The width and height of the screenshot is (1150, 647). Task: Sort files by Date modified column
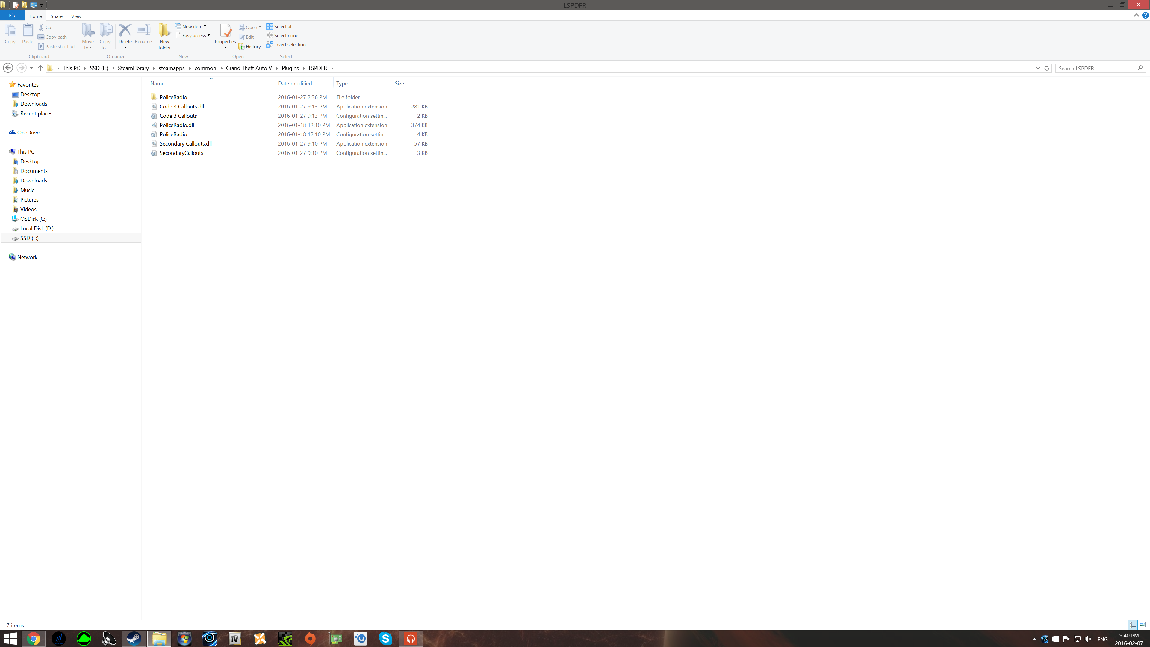pos(295,84)
